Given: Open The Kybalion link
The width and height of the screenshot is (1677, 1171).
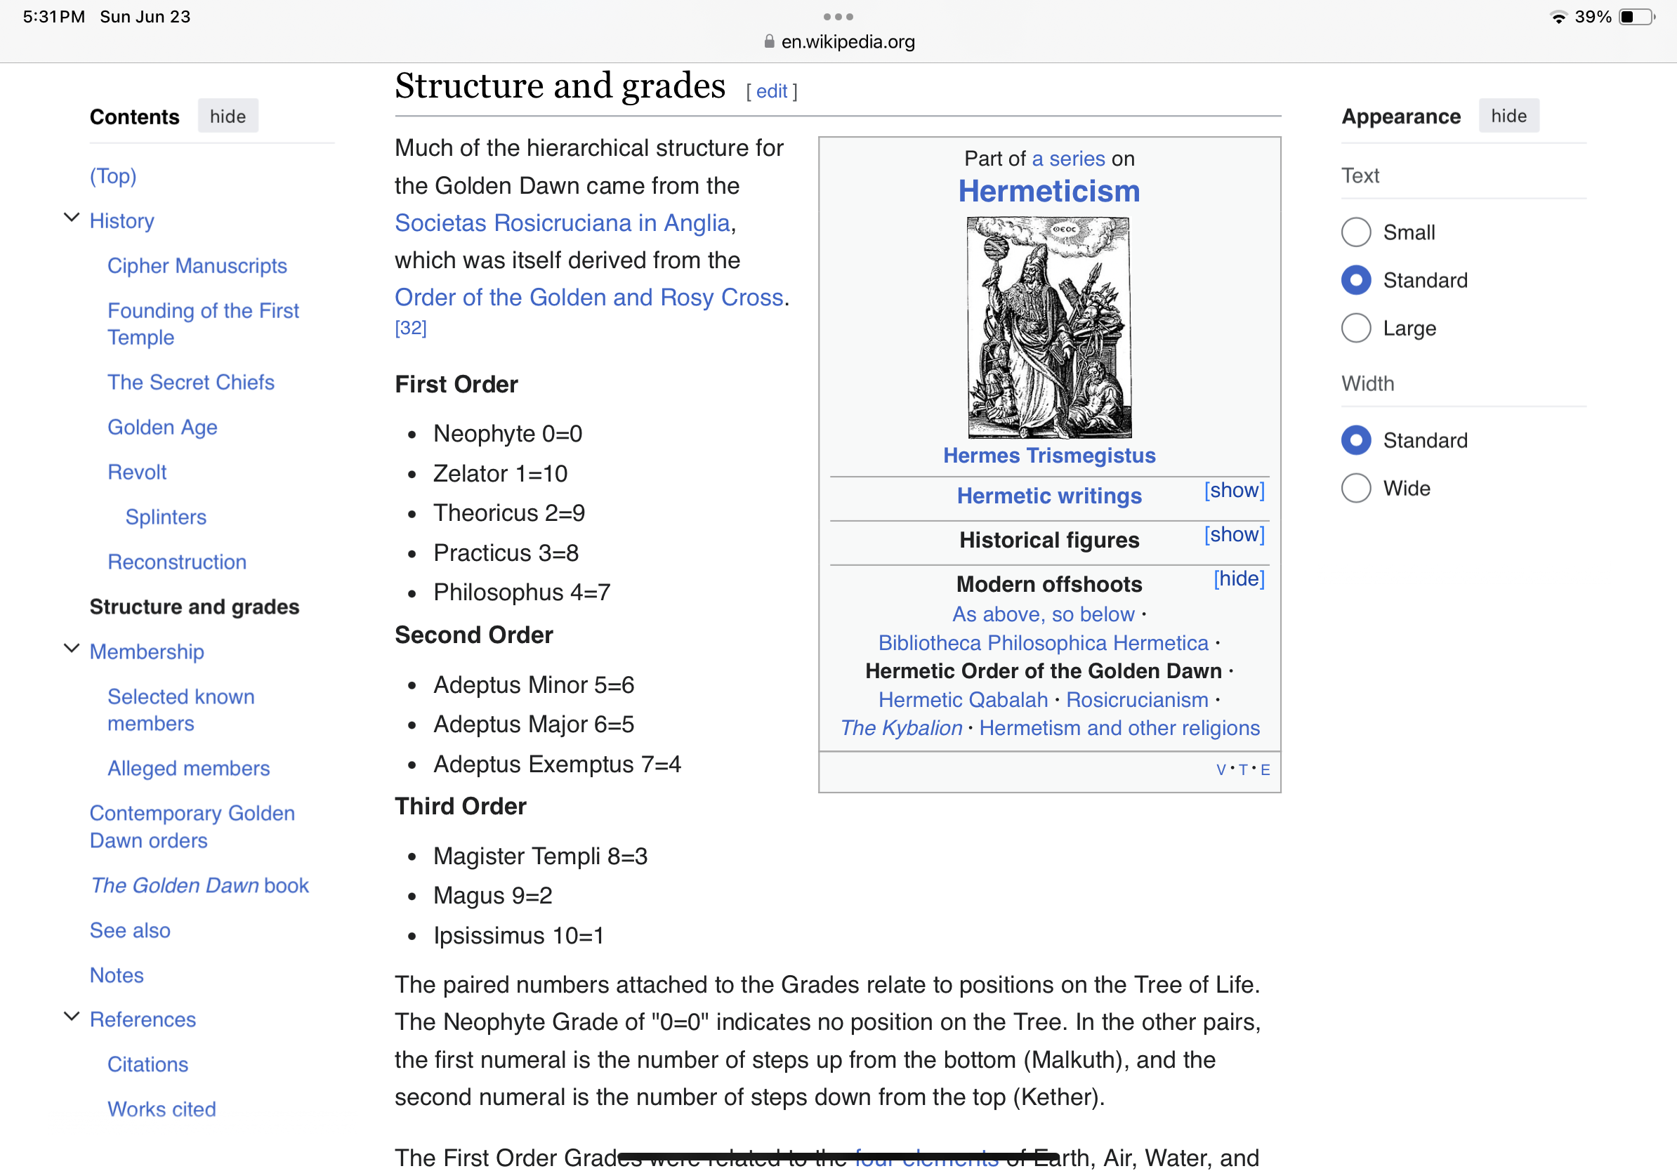Looking at the screenshot, I should point(900,729).
